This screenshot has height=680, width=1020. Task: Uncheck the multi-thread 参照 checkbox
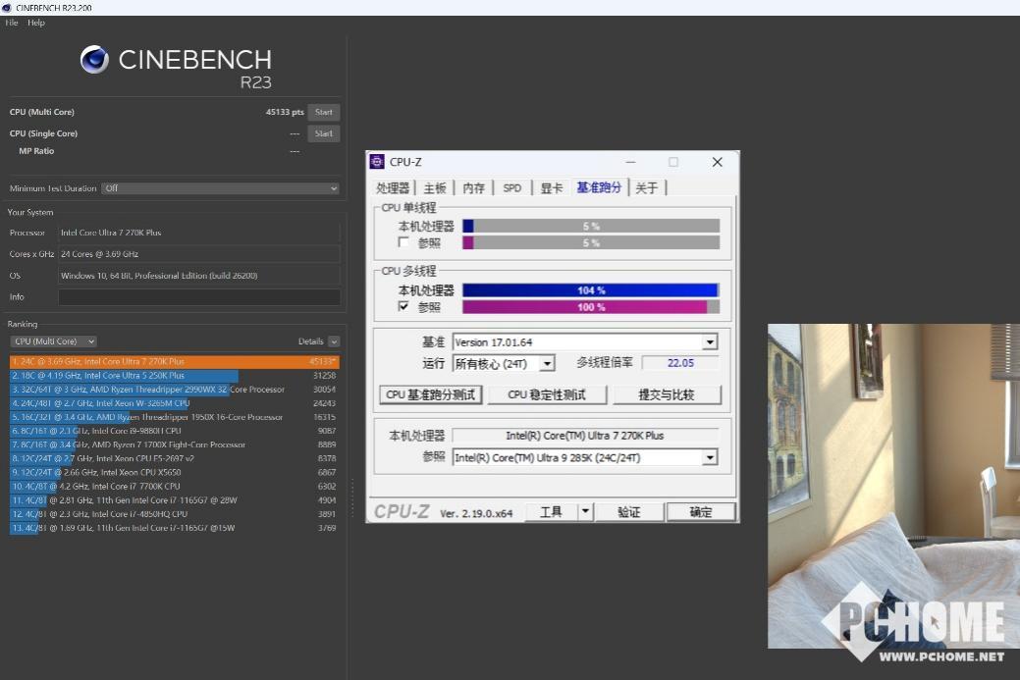[403, 307]
